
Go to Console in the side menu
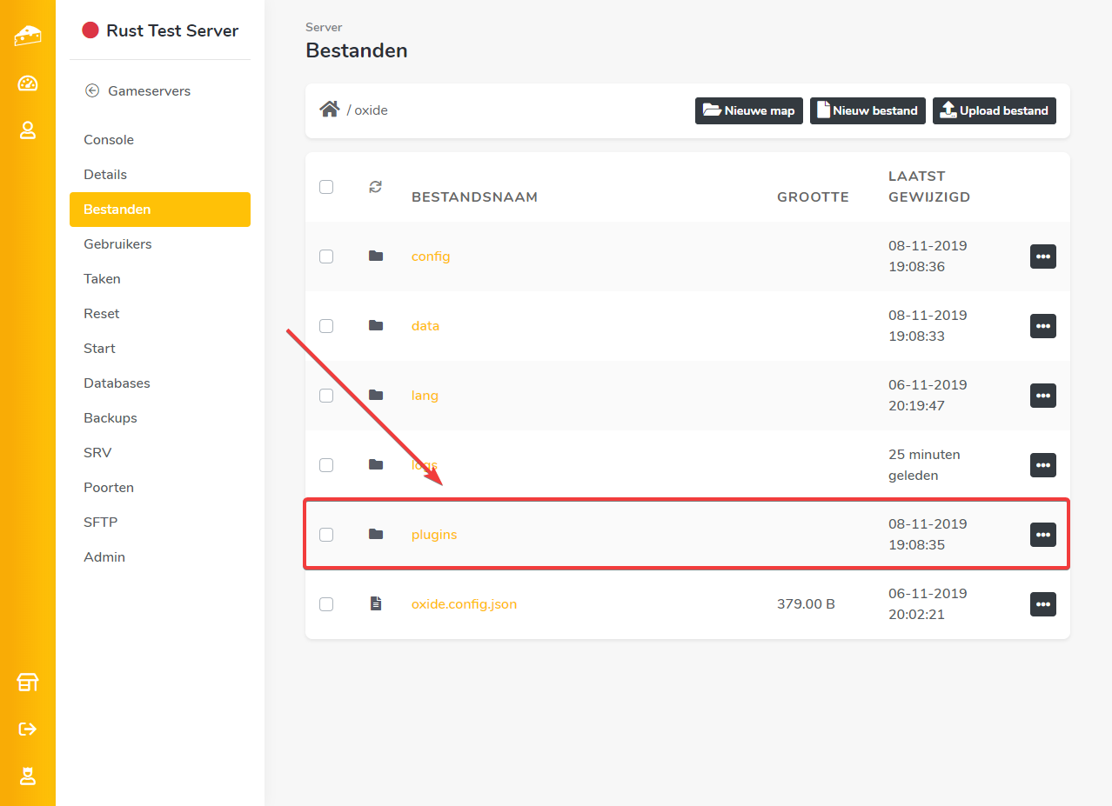(x=109, y=140)
